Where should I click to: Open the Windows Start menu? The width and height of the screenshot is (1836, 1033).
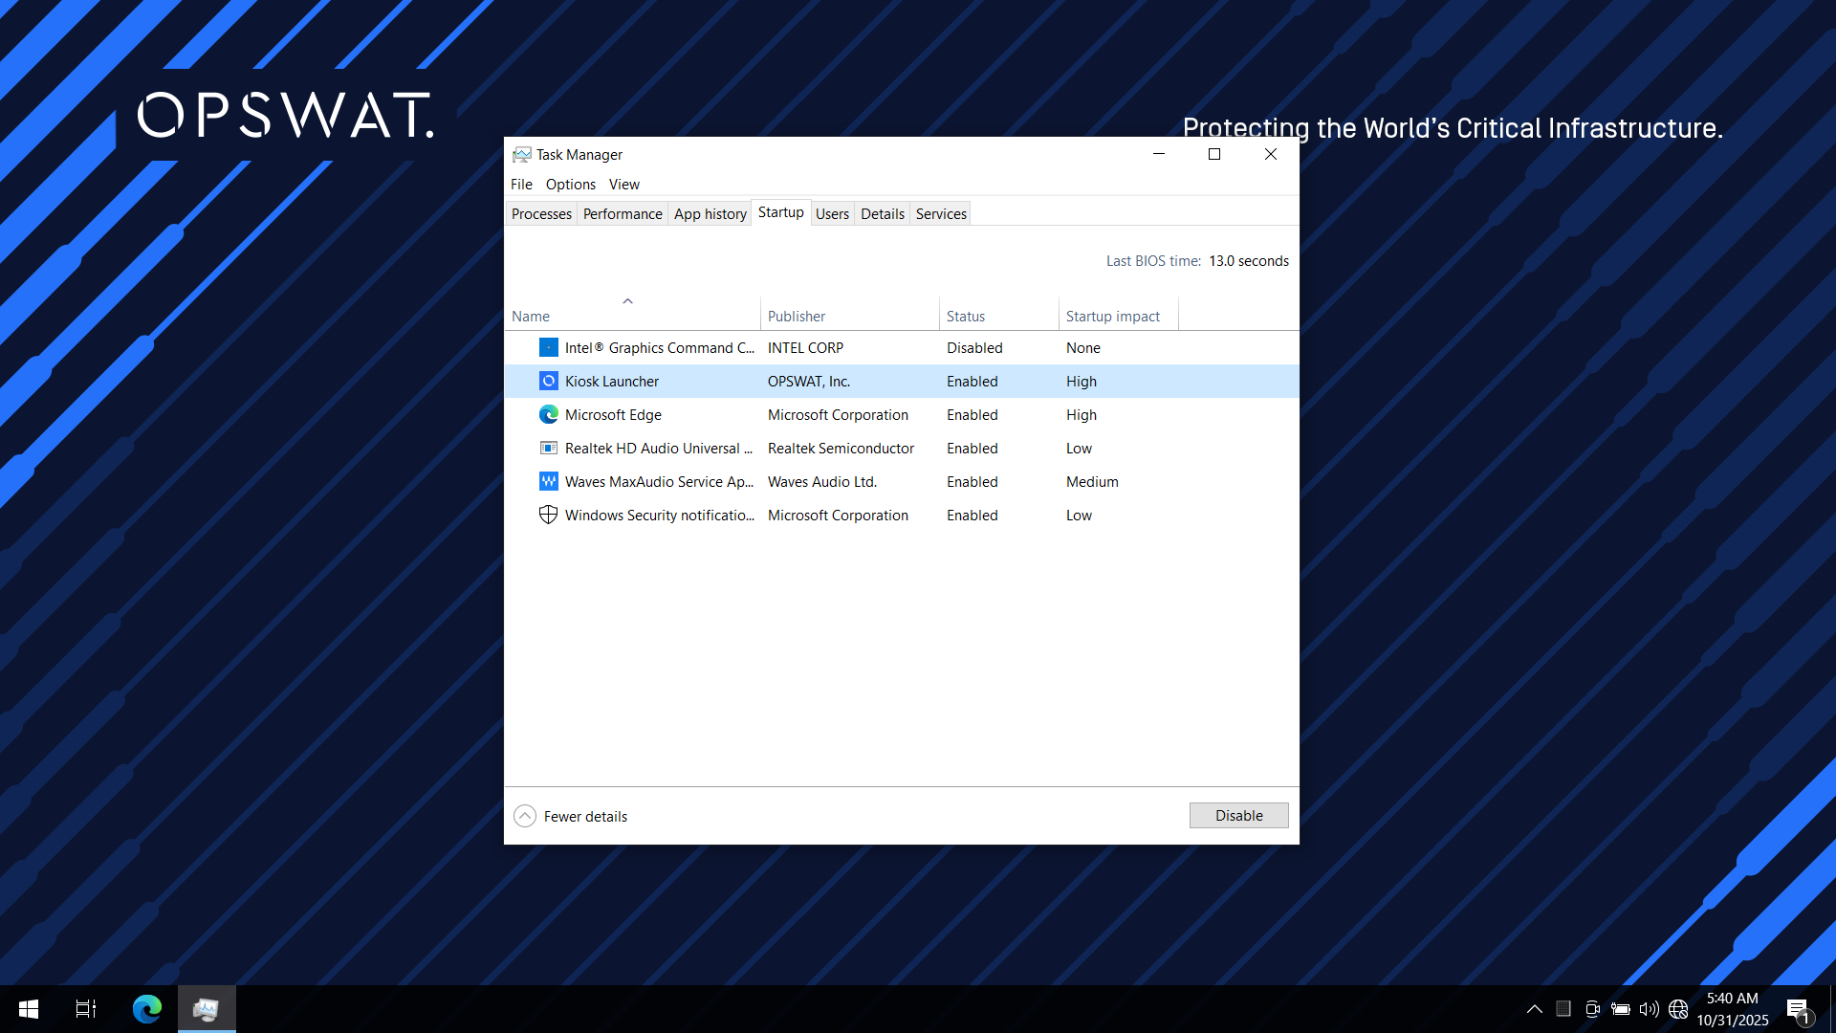click(x=29, y=1009)
